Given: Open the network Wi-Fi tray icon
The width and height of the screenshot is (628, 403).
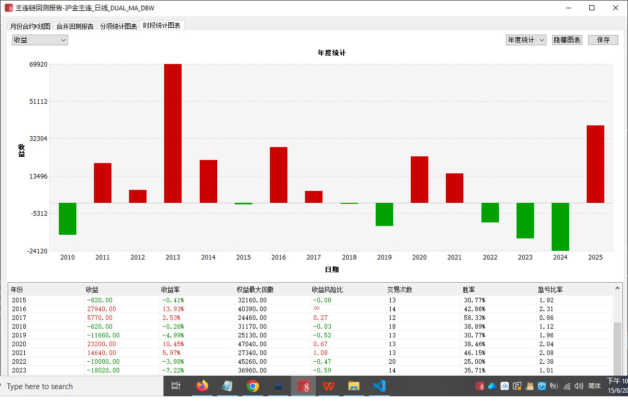Looking at the screenshot, I should coord(567,386).
